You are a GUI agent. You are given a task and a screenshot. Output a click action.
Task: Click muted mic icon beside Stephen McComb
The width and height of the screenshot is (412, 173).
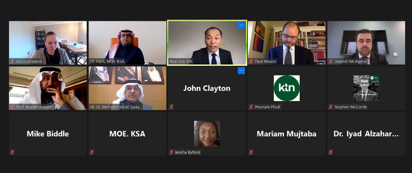(331, 107)
